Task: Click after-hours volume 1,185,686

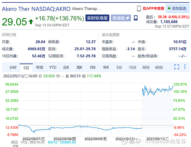Action: coord(169,22)
